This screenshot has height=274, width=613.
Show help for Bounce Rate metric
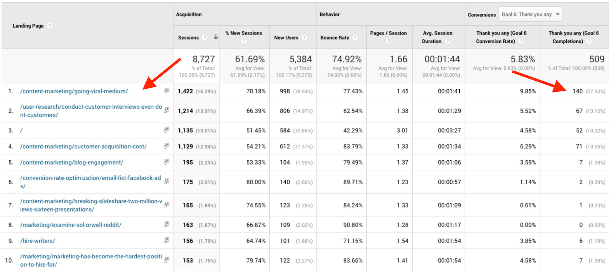(355, 38)
